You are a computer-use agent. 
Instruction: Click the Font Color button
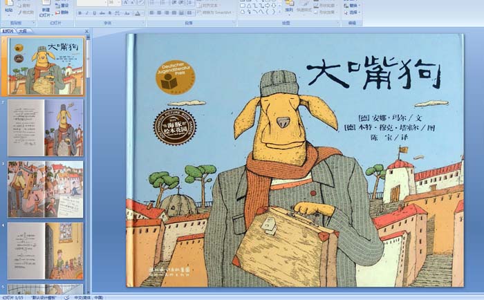point(138,13)
